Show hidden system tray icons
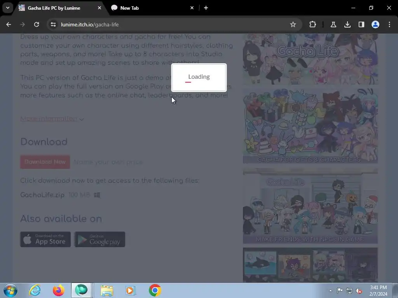Viewport: 398px width, 298px height. (x=330, y=291)
